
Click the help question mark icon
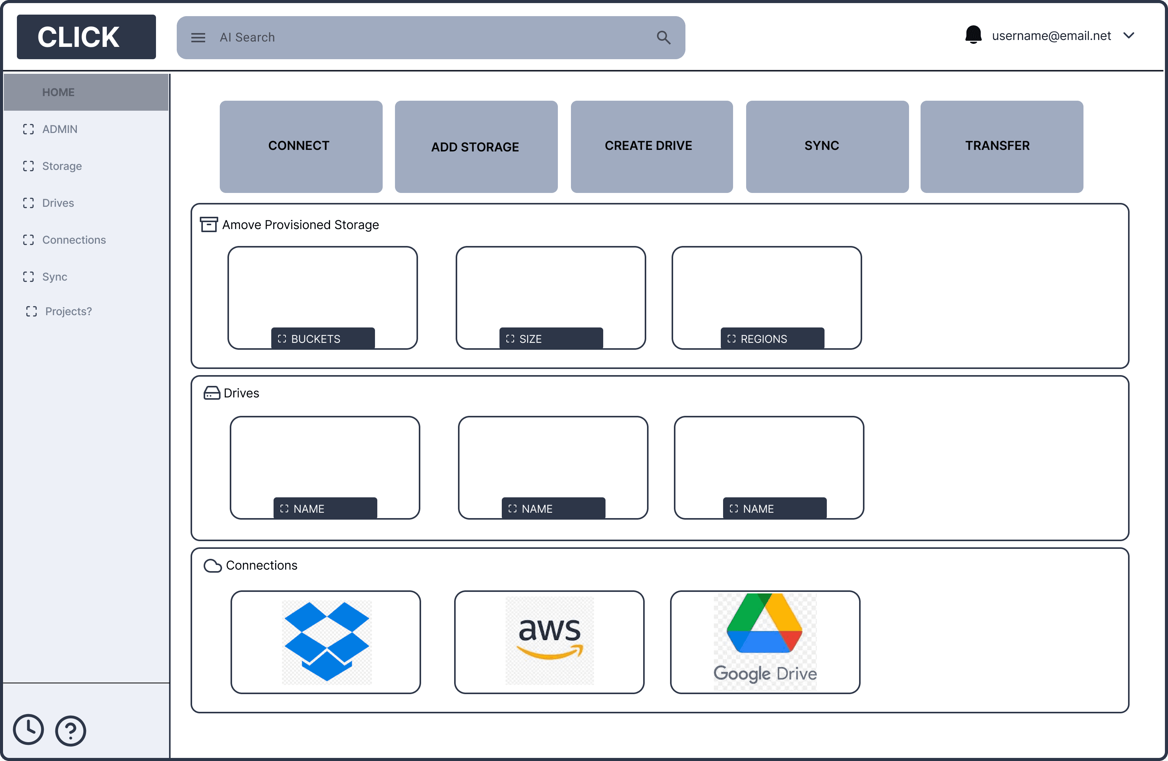click(71, 731)
